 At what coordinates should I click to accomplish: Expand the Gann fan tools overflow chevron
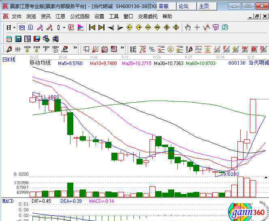[x=122, y=49]
